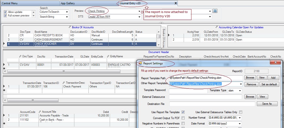284x128 pixels.
Task: Click the ReportID 2198 field
Action: [x=257, y=71]
